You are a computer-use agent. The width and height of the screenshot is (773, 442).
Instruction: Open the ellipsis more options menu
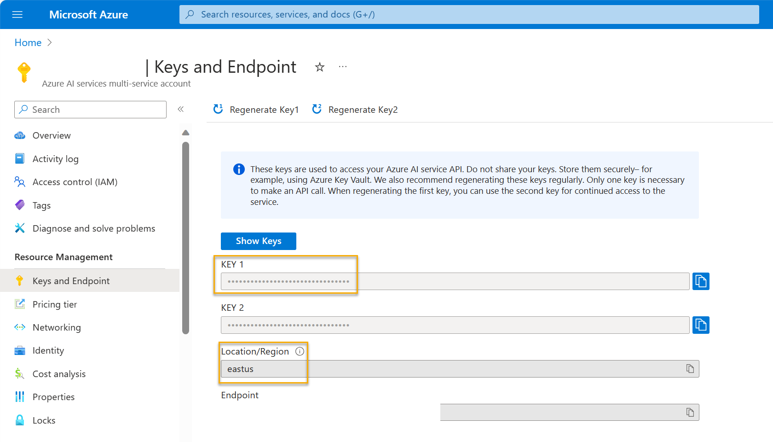pos(342,67)
